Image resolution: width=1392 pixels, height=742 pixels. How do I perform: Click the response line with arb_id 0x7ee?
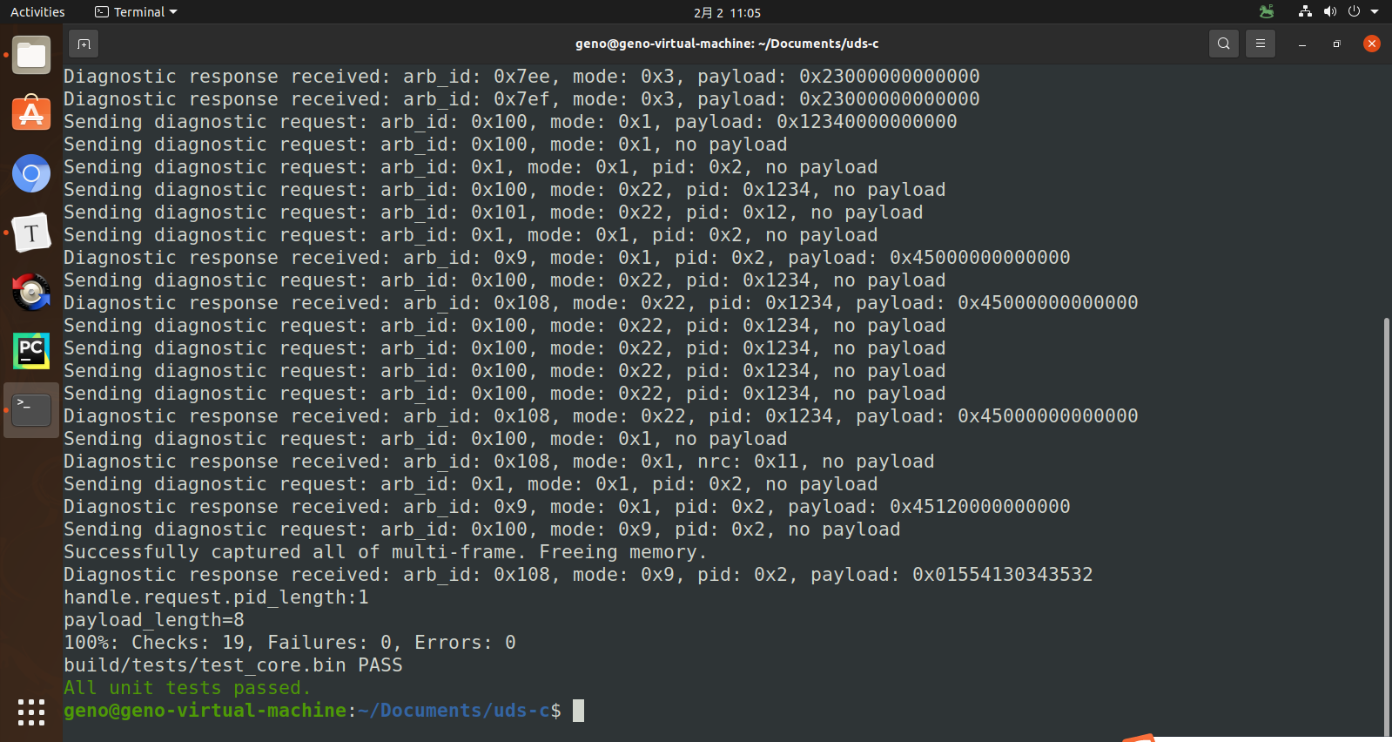pyautogui.click(x=521, y=77)
